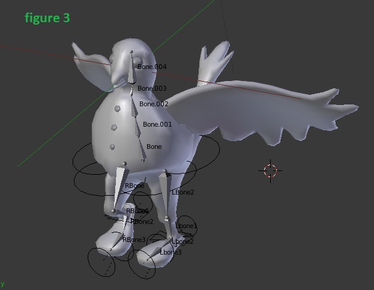Click the RBone2 label text

(x=142, y=222)
